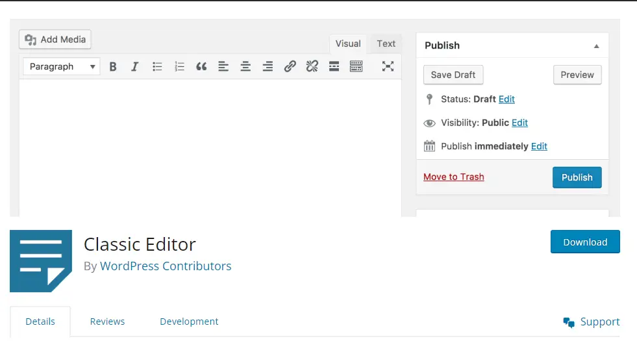
Task: Edit the Public visibility setting
Action: coord(519,123)
